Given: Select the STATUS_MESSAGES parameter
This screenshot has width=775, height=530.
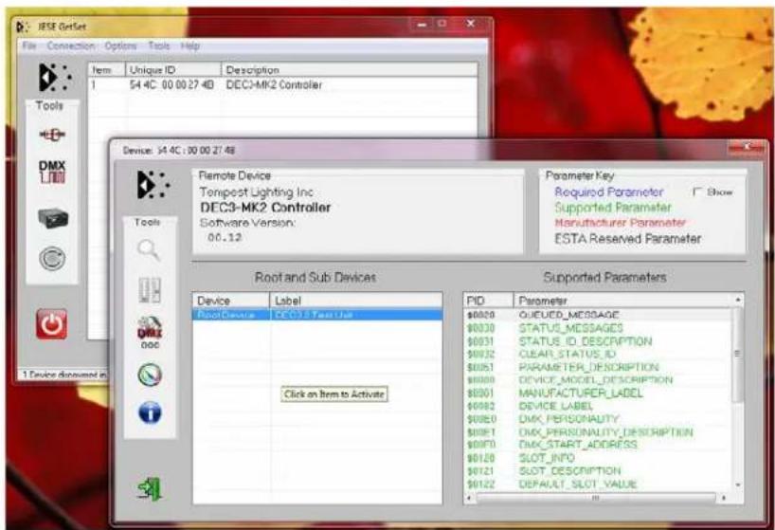Looking at the screenshot, I should pos(571,328).
